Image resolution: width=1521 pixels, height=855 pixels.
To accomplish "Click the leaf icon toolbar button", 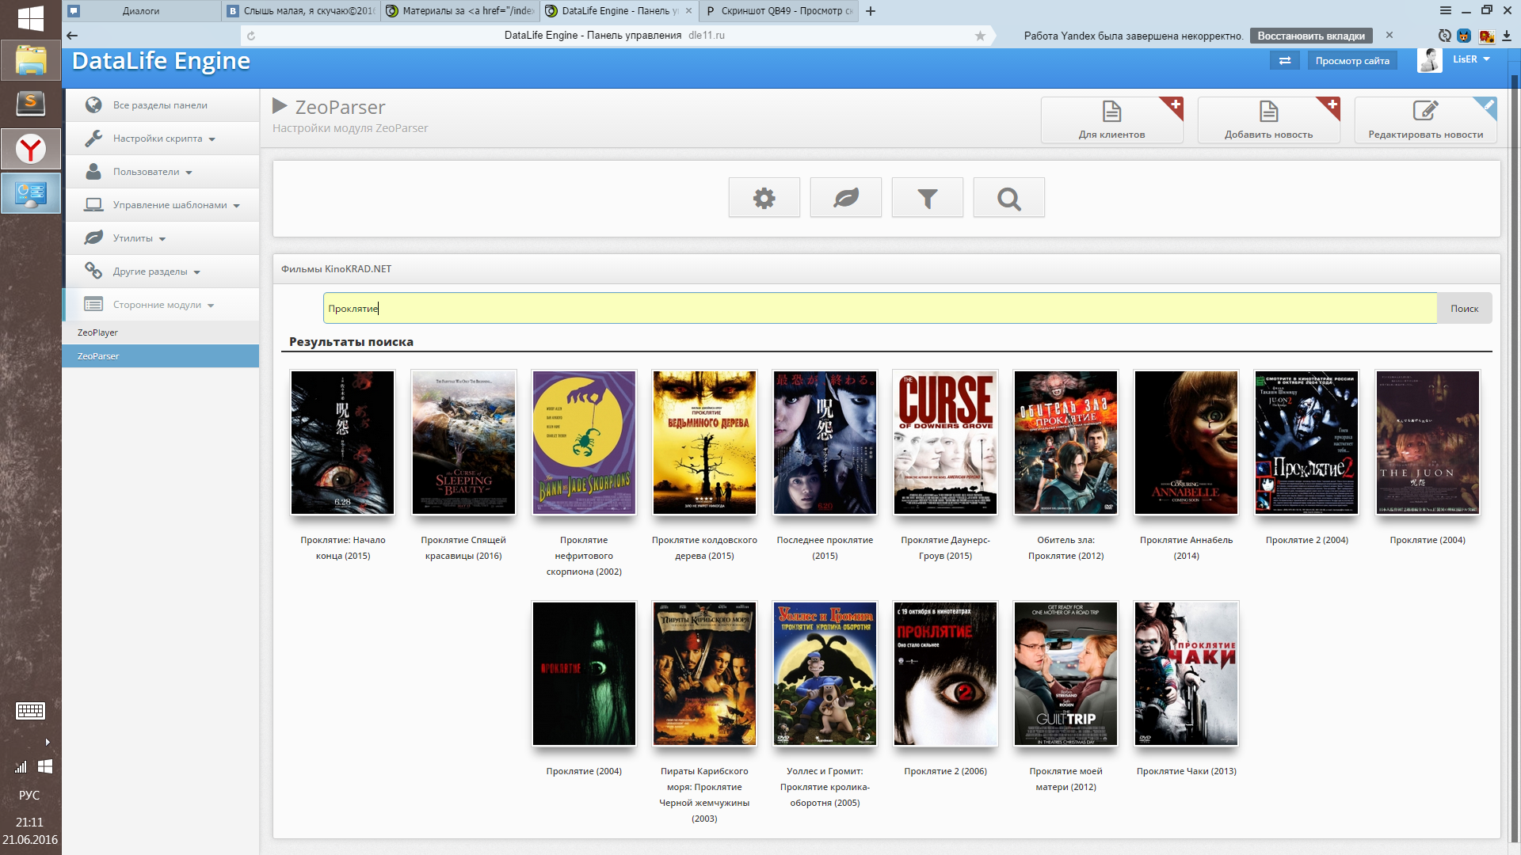I will [x=845, y=198].
